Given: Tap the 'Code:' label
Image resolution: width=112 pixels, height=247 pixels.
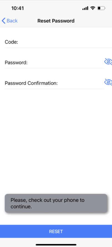Looking at the screenshot, I should pyautogui.click(x=11, y=42).
